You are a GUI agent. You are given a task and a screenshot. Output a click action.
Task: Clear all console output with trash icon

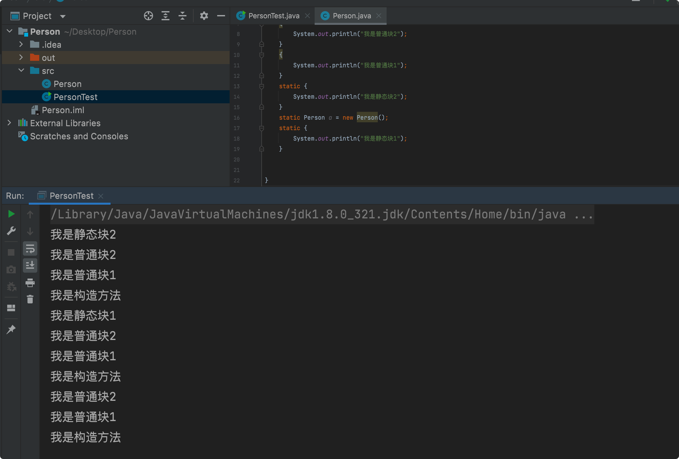(30, 299)
